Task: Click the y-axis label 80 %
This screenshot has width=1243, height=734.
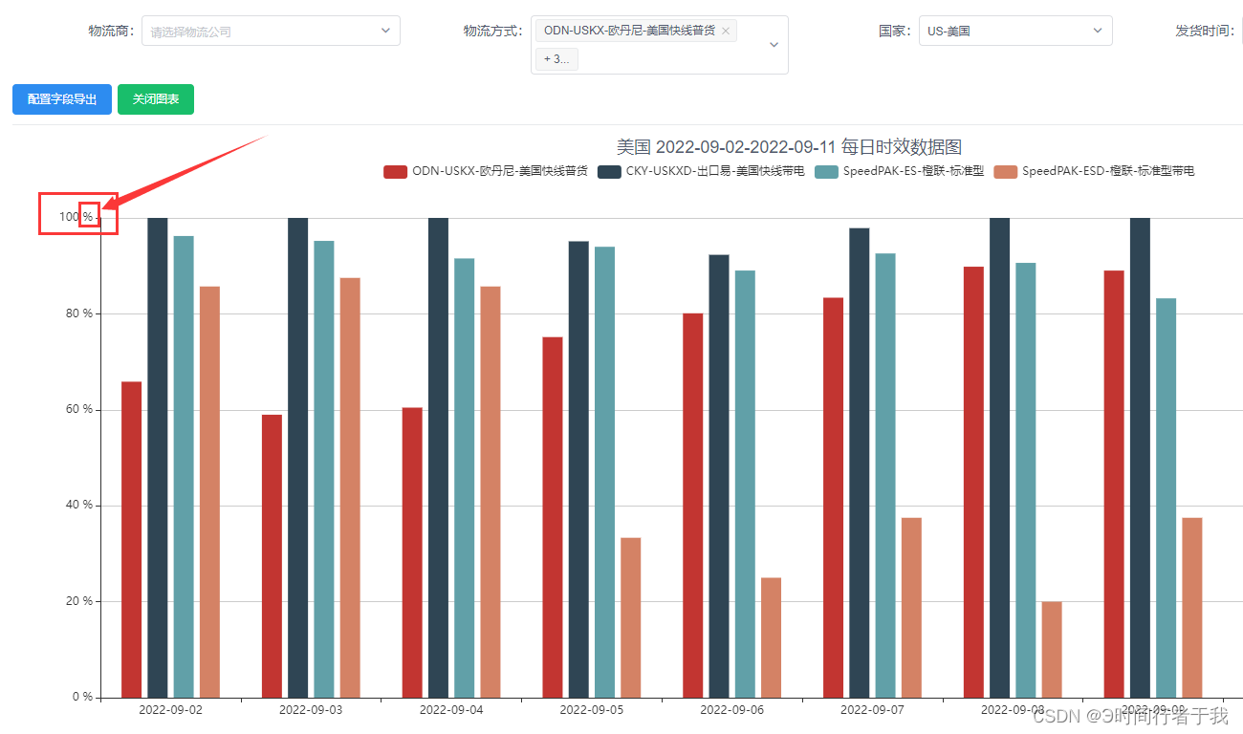Action: [x=78, y=313]
